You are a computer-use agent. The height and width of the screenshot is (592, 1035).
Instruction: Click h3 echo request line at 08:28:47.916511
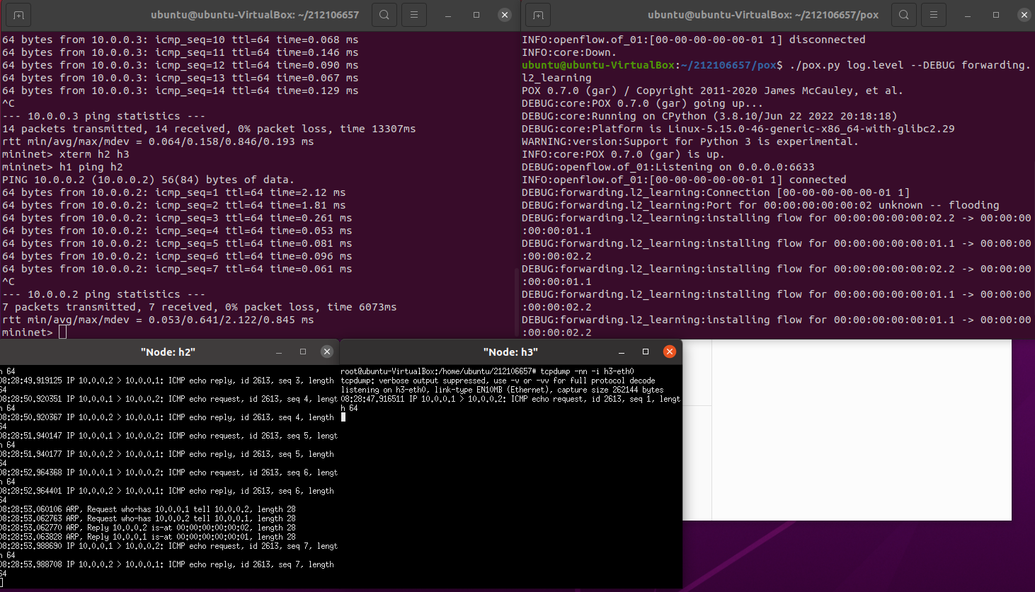coord(510,403)
